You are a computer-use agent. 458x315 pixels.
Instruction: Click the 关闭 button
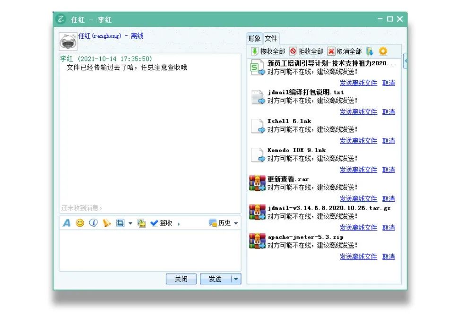(x=181, y=279)
